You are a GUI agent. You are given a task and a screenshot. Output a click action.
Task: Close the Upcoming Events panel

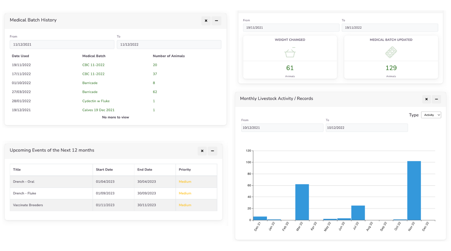(x=202, y=151)
